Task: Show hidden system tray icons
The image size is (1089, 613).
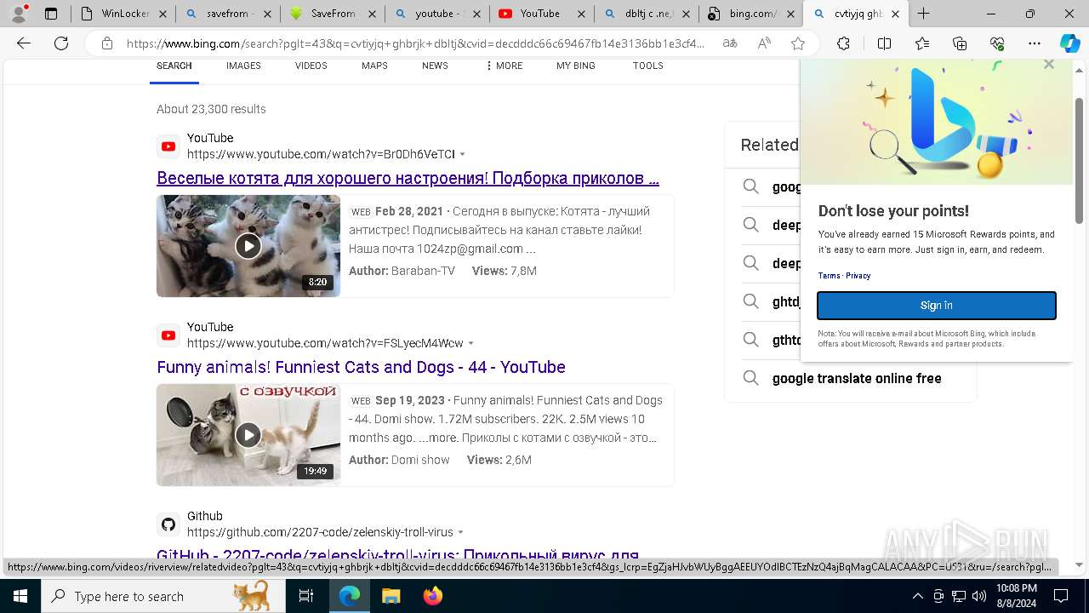Action: (x=917, y=596)
